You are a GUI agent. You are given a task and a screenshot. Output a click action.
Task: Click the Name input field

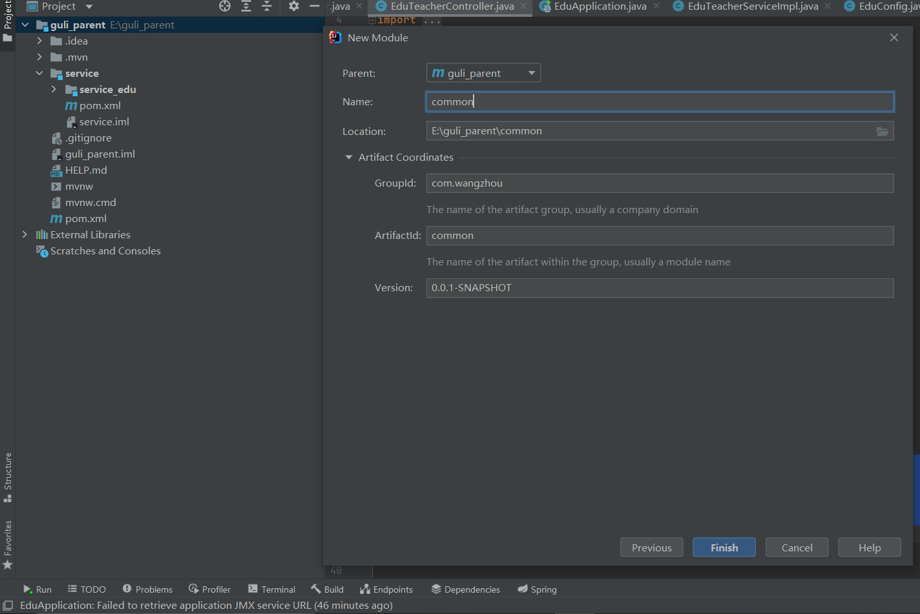tap(660, 101)
